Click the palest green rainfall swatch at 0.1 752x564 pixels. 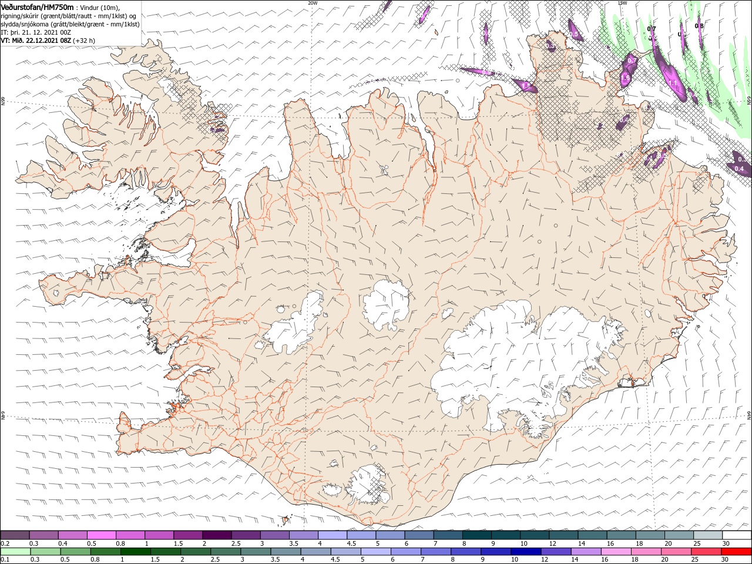(15, 552)
